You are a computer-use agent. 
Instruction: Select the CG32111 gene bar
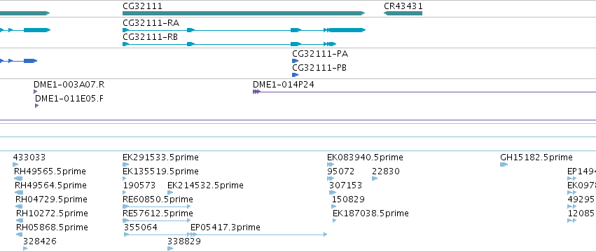244,13
